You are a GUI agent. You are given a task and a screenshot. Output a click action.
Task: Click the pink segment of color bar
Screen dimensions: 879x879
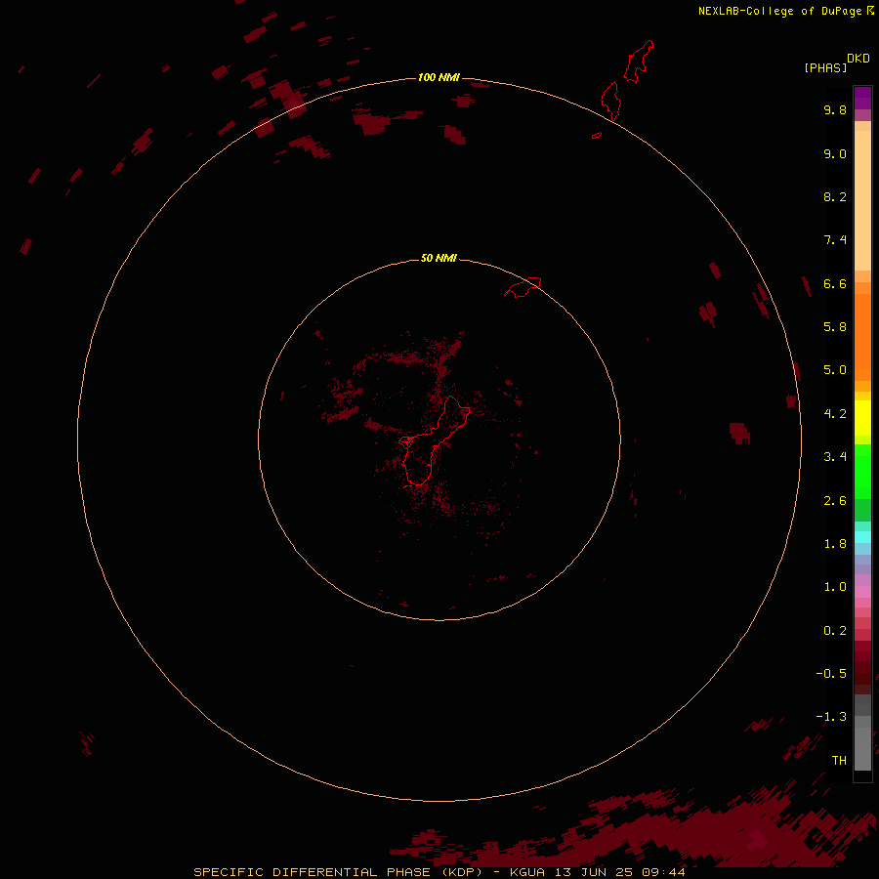(x=862, y=592)
